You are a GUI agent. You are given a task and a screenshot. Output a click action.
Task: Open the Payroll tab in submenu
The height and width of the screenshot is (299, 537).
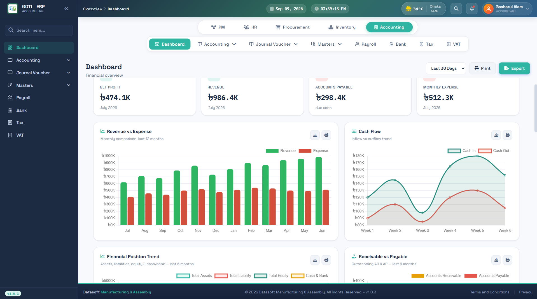365,44
